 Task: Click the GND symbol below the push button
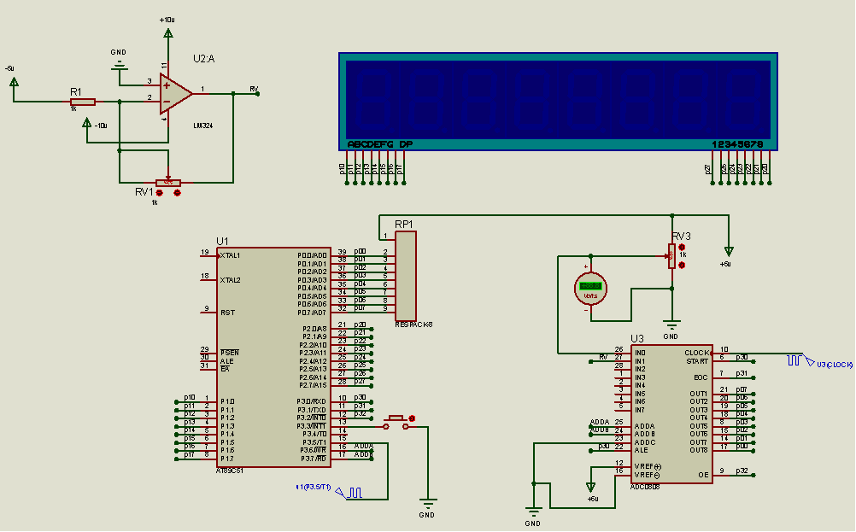point(428,505)
